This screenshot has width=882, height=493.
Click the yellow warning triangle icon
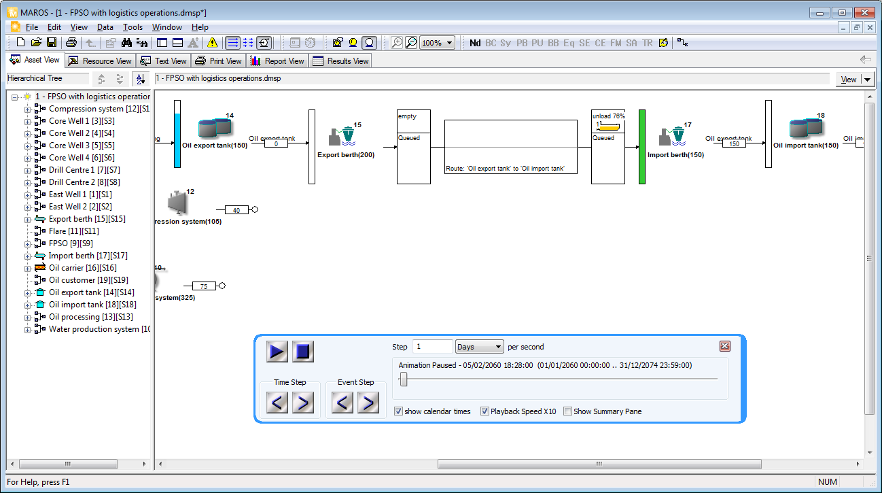[213, 43]
